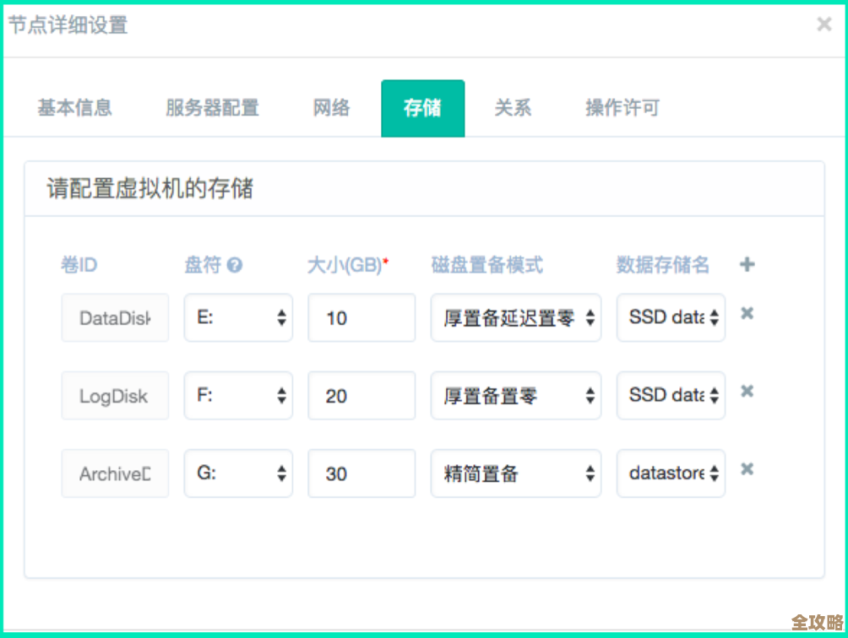The image size is (848, 638).
Task: Expand the 精简置备 provisioning mode dropdown
Action: (x=515, y=473)
